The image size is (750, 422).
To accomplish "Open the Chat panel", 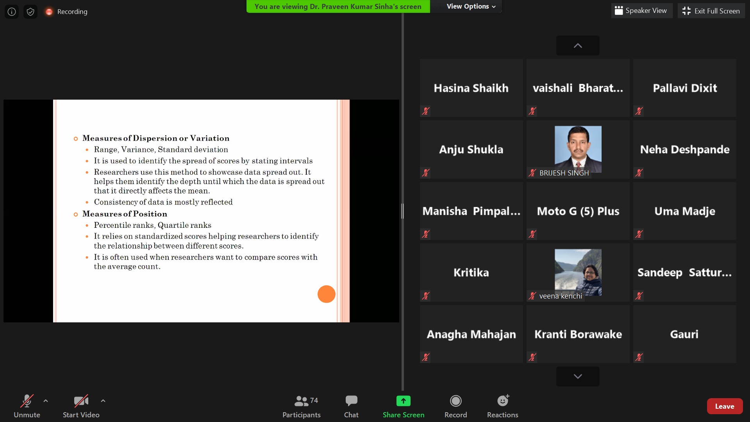I will tap(351, 406).
